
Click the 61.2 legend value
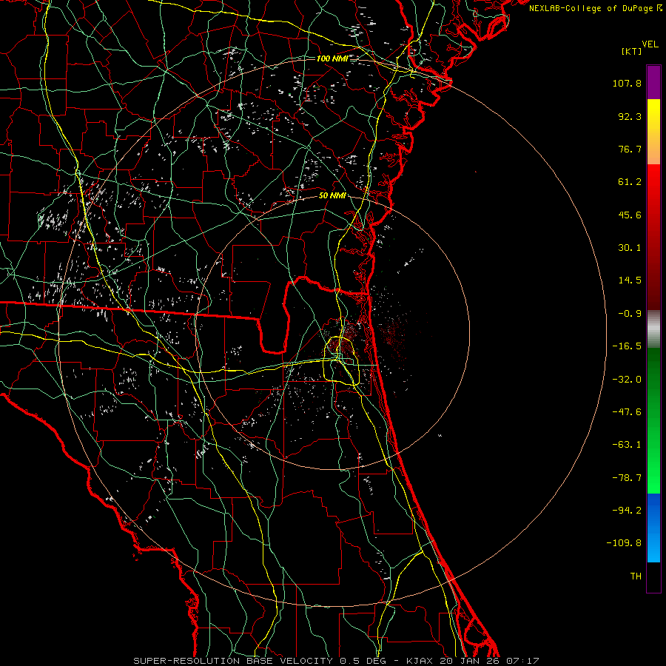pyautogui.click(x=630, y=182)
